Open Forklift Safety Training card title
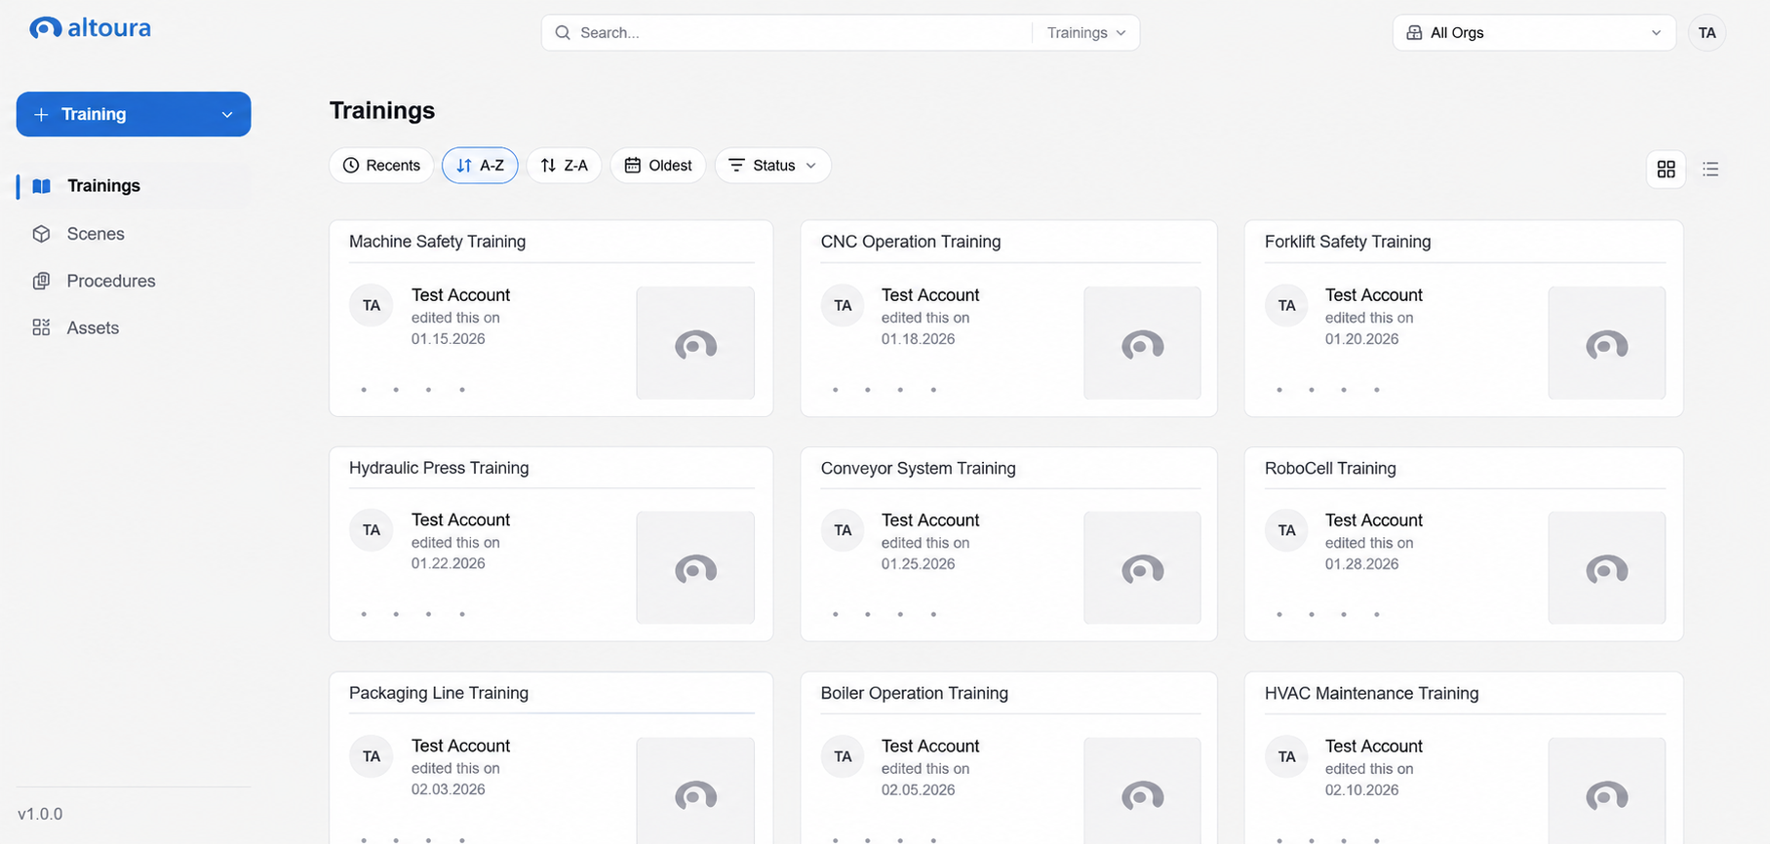The image size is (1770, 844). (1348, 241)
